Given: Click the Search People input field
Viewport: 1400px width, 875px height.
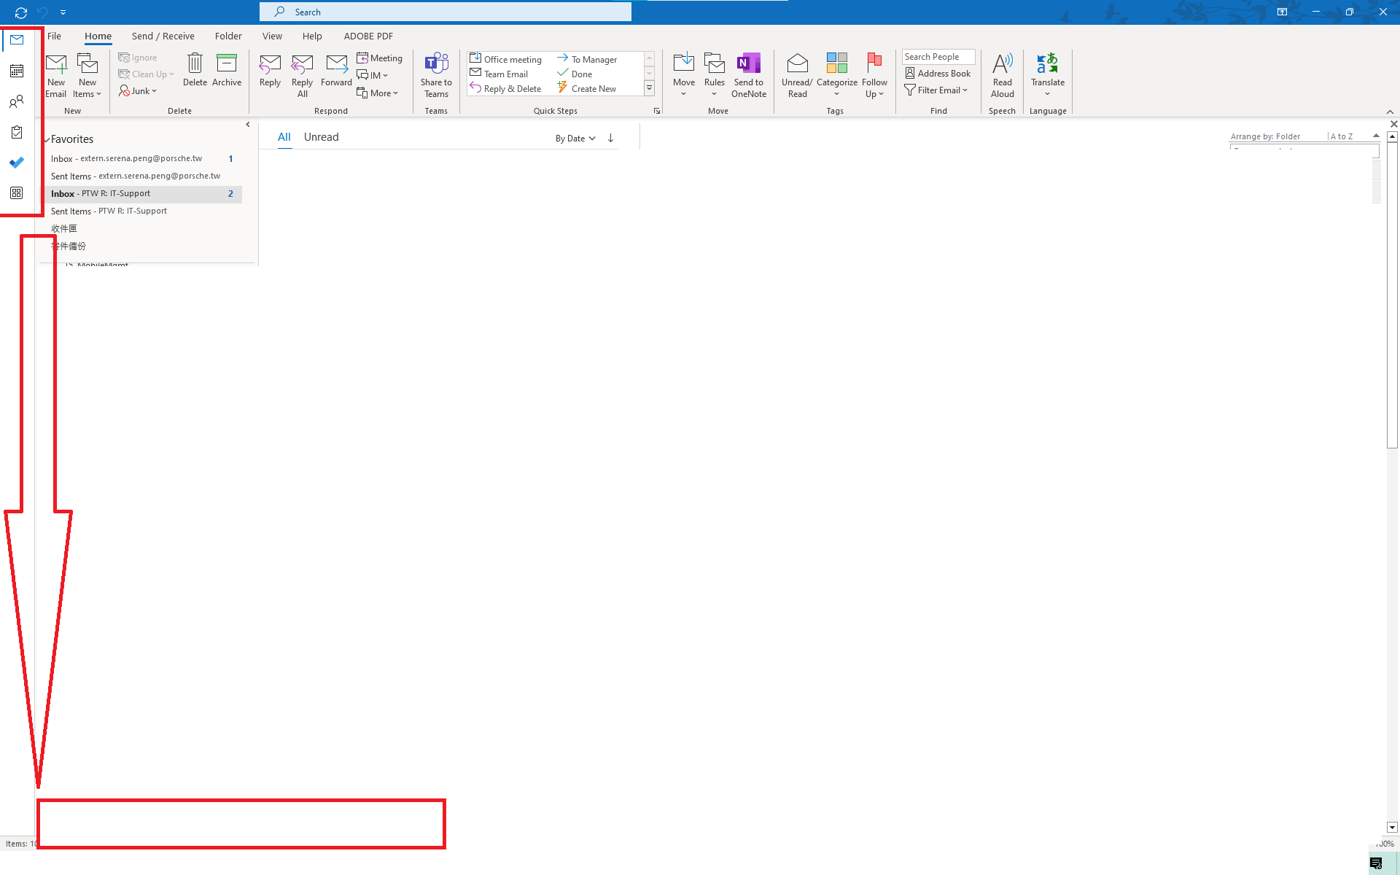Looking at the screenshot, I should click(938, 57).
